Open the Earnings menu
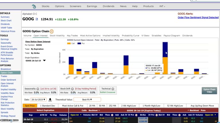 pos(92,6)
